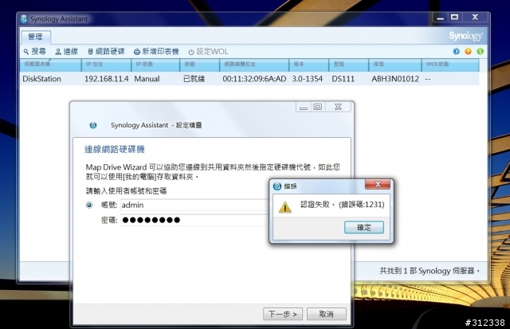Click the 下一步 > next button

[x=283, y=314]
